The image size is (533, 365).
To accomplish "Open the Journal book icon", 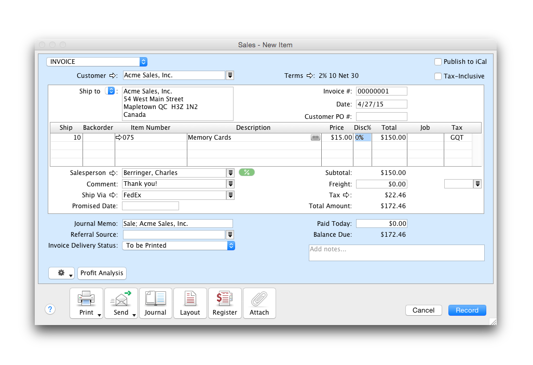I will point(155,303).
